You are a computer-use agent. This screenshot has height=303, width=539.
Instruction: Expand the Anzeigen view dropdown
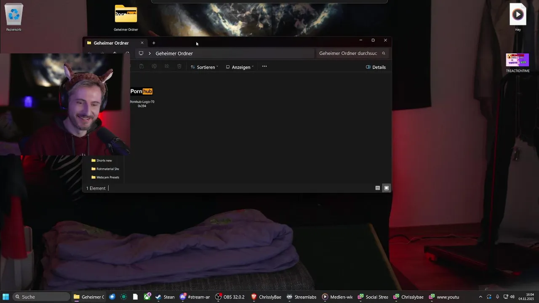pyautogui.click(x=240, y=67)
